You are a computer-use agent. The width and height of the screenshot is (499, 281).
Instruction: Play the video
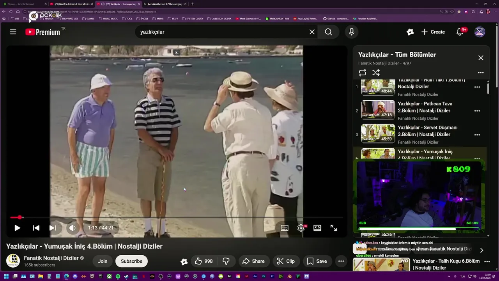tap(17, 228)
